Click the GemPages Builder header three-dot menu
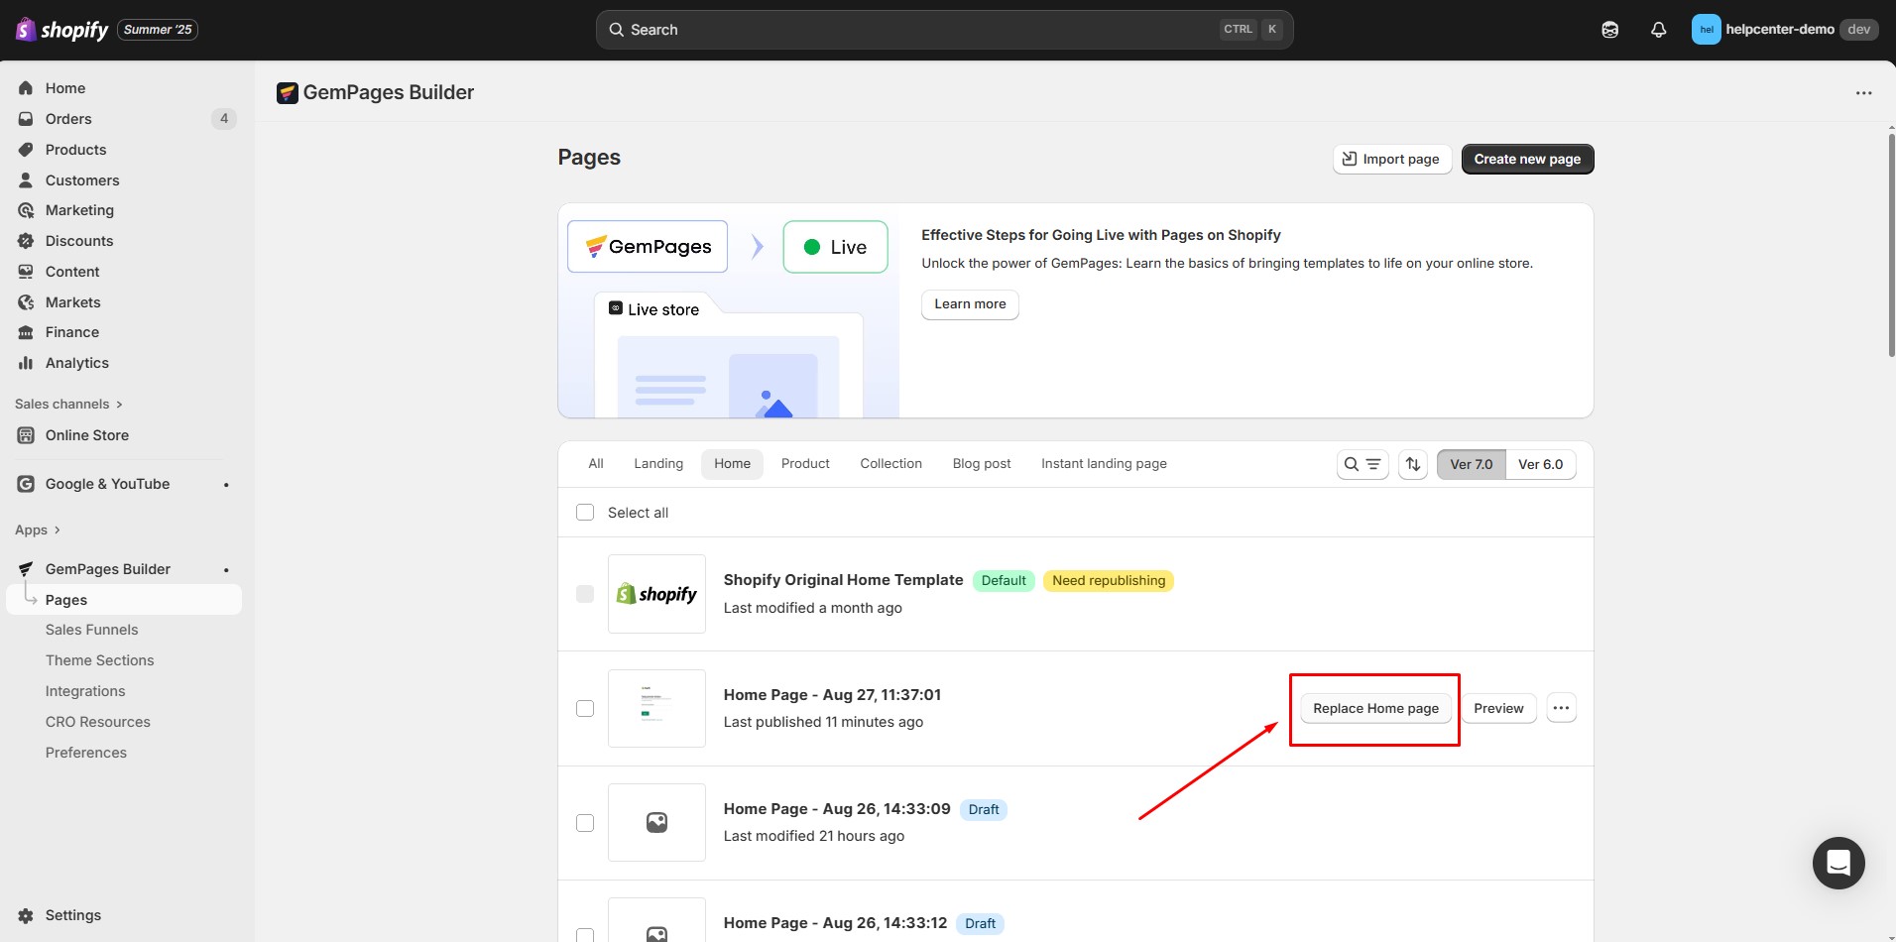Image resolution: width=1896 pixels, height=942 pixels. (1863, 93)
